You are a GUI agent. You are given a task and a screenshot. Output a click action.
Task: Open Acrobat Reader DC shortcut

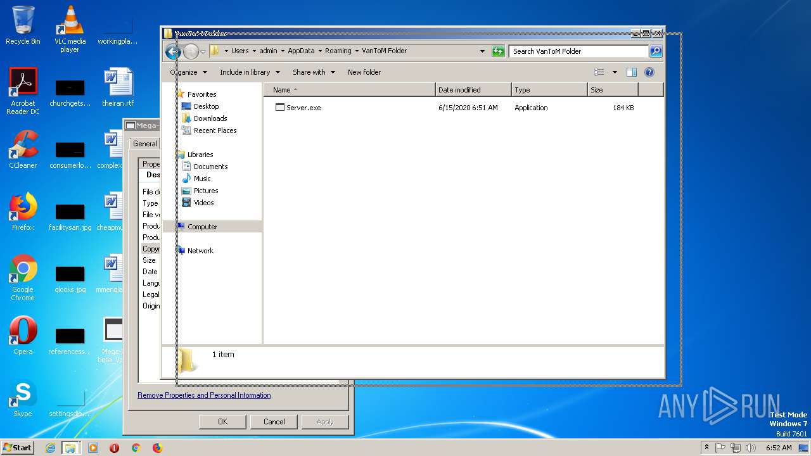23,91
